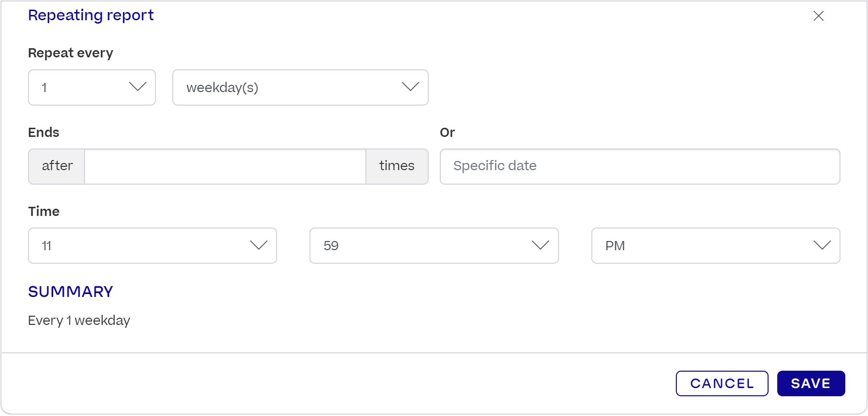
Task: Click the Ends section label
Action: (x=43, y=132)
